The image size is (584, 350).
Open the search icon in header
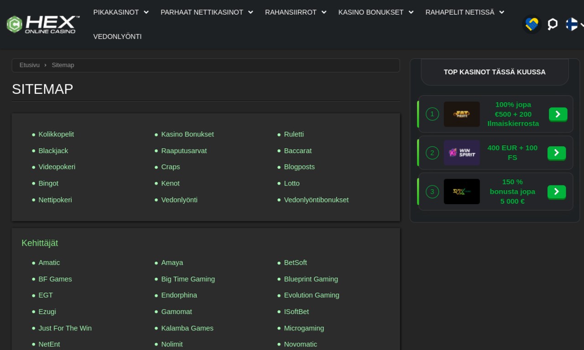(x=553, y=24)
